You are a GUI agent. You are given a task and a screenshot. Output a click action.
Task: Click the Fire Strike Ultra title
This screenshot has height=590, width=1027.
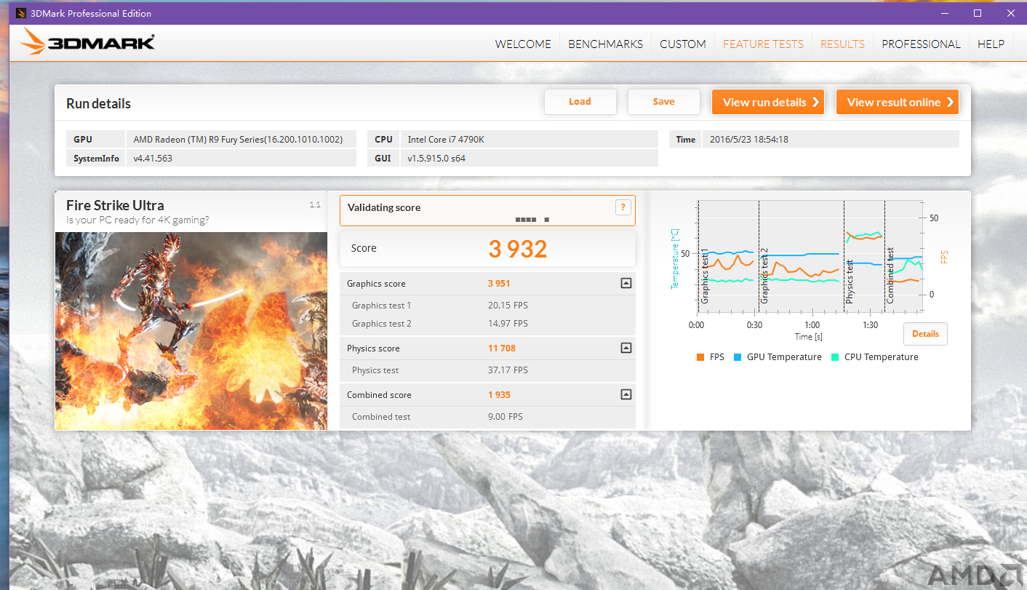pyautogui.click(x=115, y=205)
